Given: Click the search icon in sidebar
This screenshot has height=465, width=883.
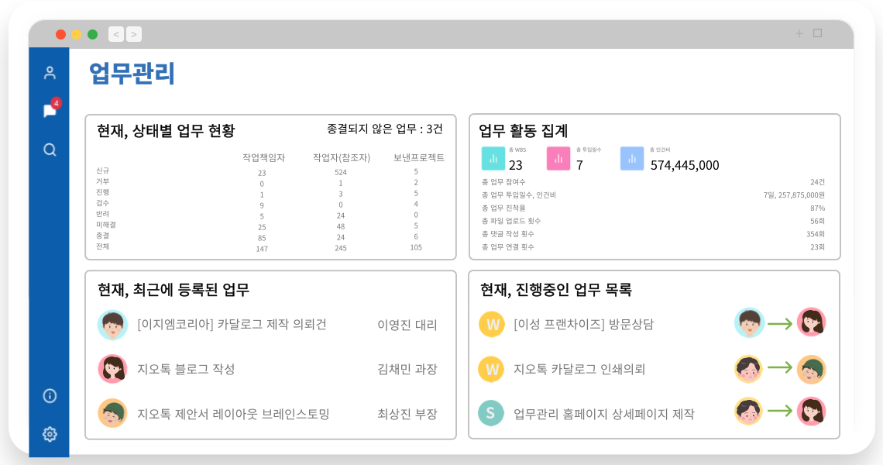Looking at the screenshot, I should pos(50,150).
